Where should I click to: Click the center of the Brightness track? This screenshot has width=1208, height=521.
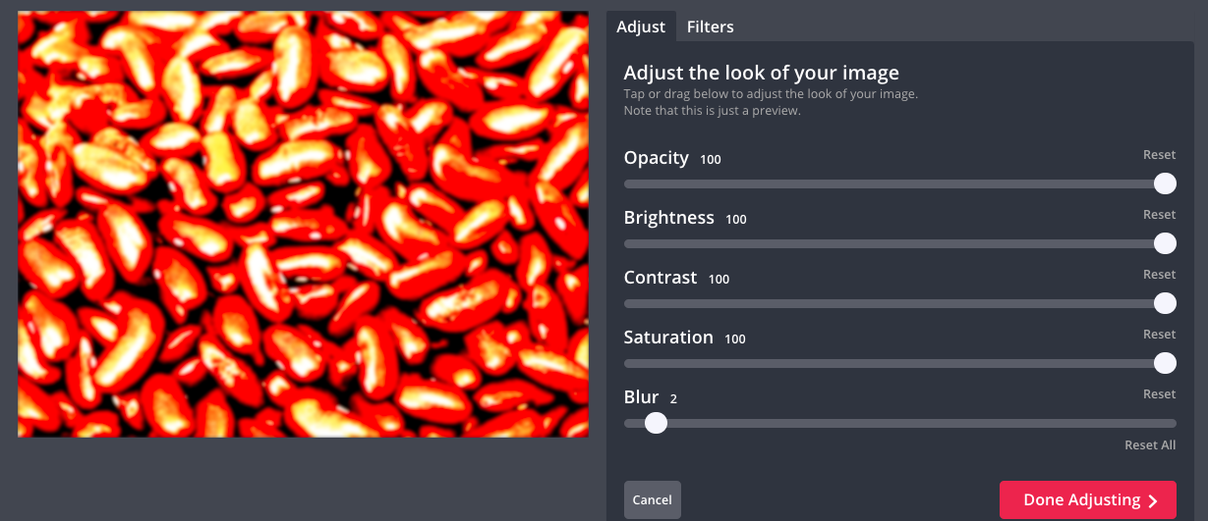[x=899, y=243]
